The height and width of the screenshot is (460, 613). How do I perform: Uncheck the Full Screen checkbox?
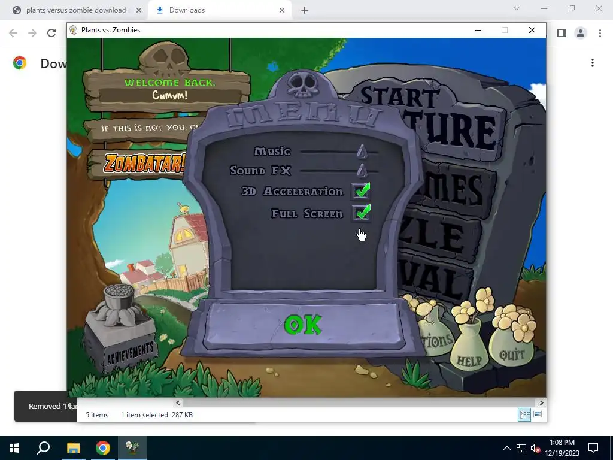tap(361, 213)
